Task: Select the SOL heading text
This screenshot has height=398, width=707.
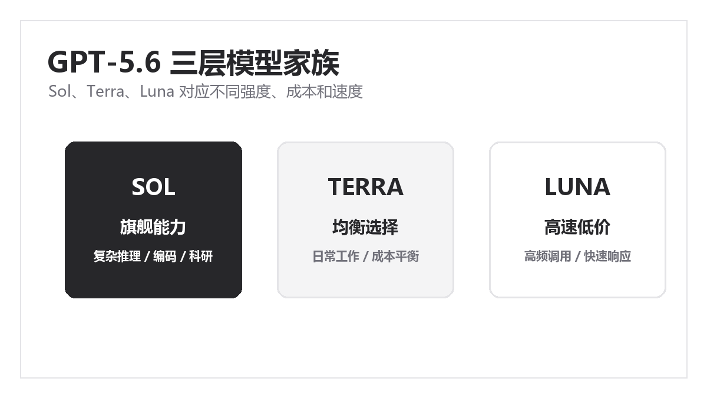Action: [x=153, y=187]
